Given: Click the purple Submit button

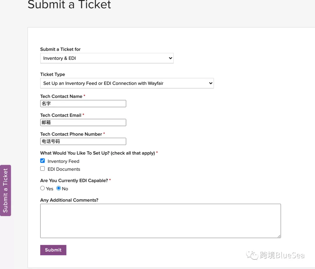Looking at the screenshot, I should click(x=53, y=250).
